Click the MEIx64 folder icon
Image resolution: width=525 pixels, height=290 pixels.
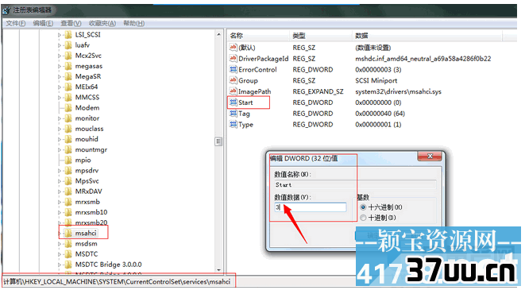coord(68,87)
